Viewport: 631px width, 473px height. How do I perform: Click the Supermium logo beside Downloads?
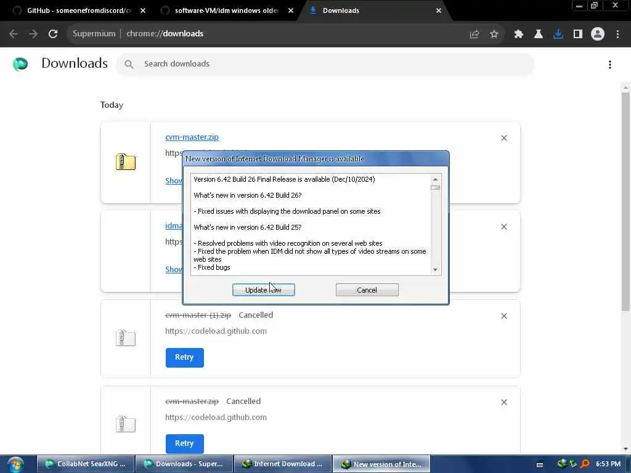[20, 64]
